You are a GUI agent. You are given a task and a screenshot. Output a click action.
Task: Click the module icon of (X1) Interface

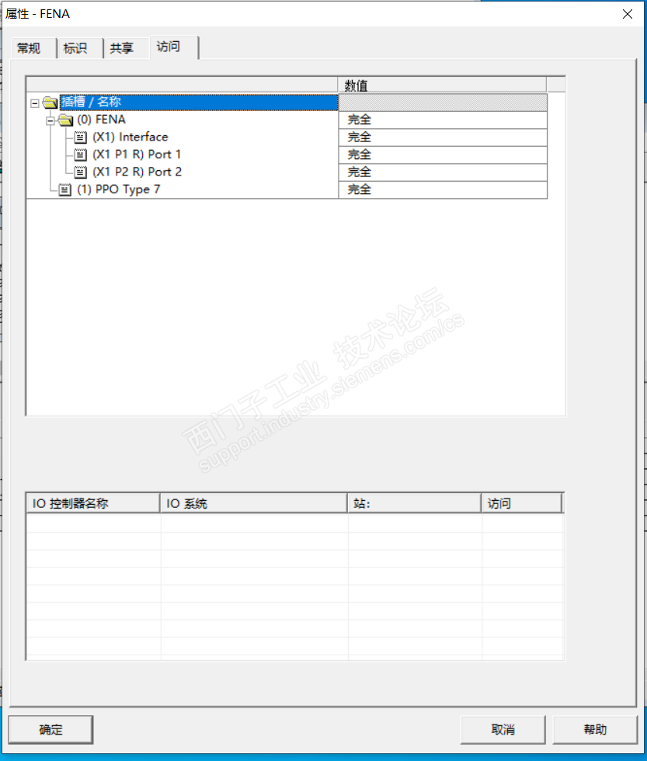[81, 137]
